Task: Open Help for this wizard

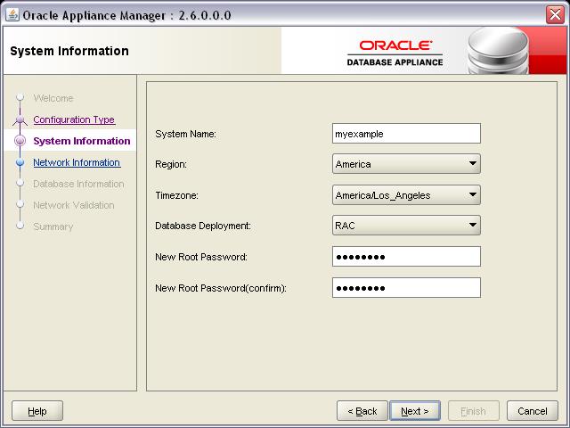Action: tap(37, 411)
